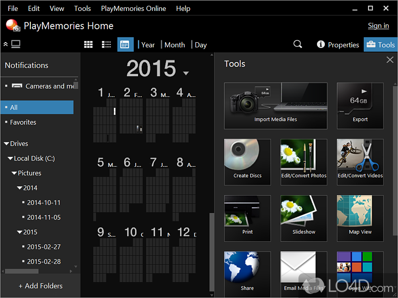Screen dimensions: 398x298
Task: Open Edit/Convert Photos tool
Action: tap(303, 161)
